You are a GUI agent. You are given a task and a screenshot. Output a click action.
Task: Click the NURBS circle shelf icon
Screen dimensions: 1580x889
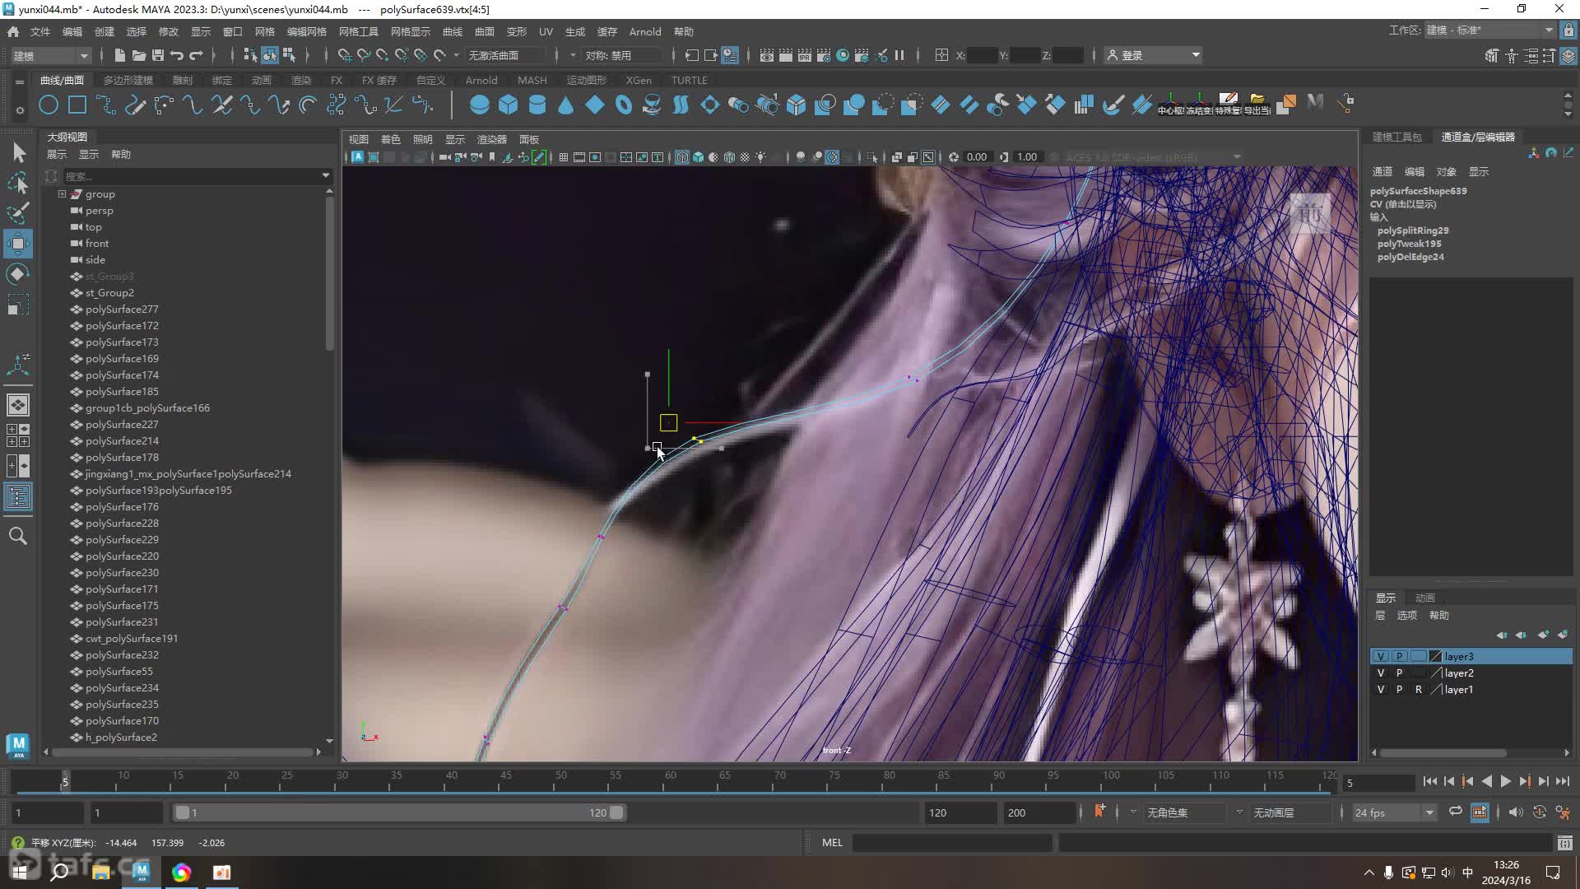pos(49,105)
